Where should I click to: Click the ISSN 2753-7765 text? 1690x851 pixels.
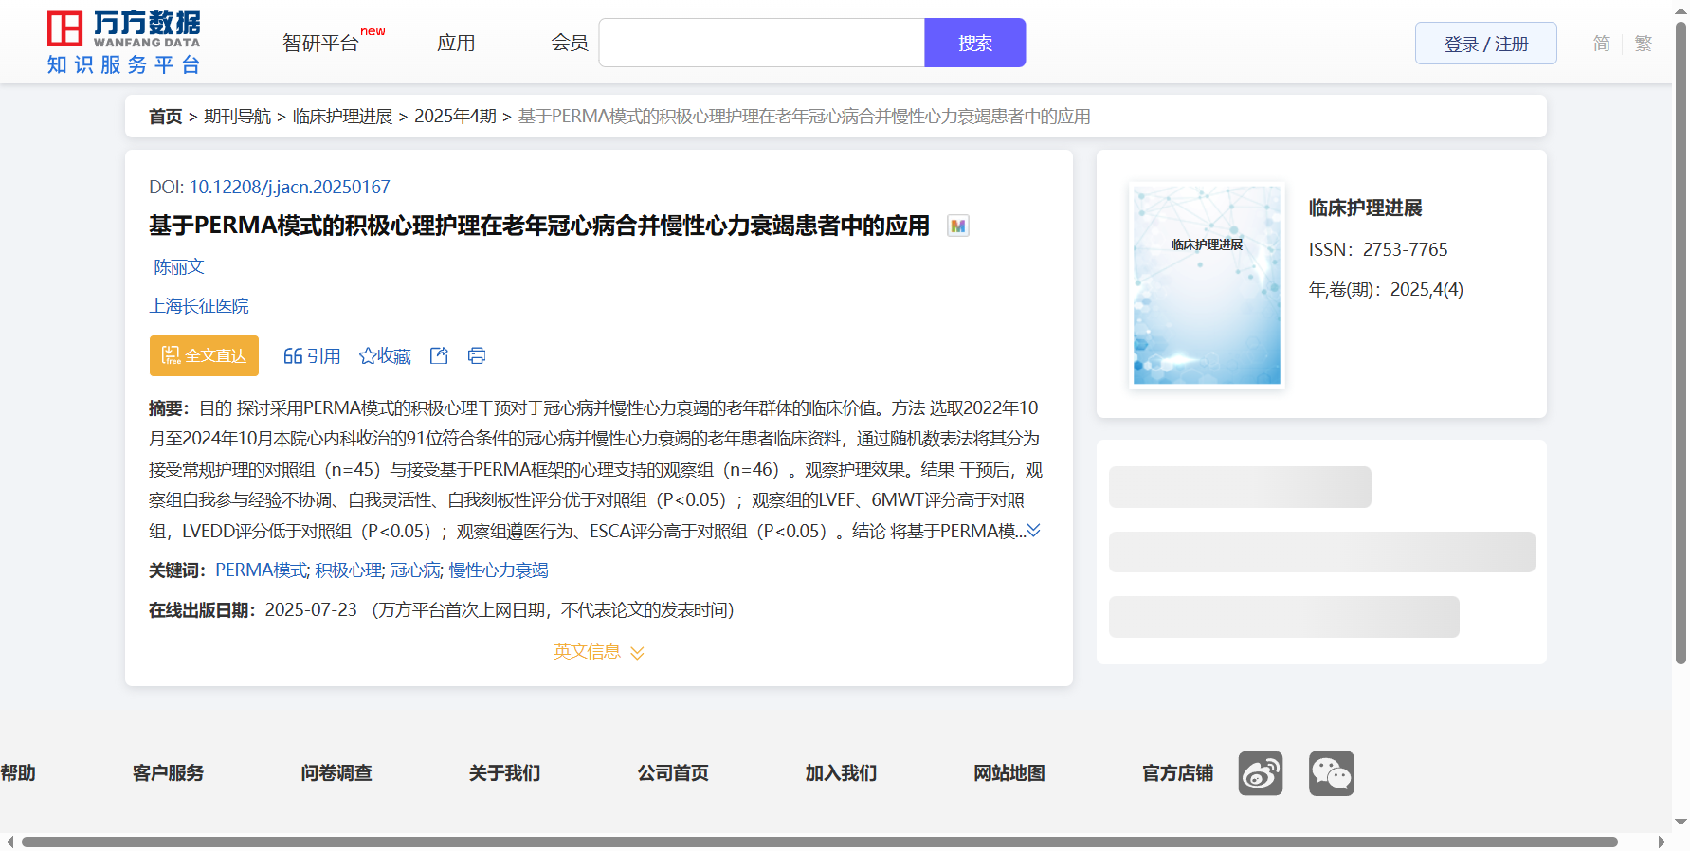click(1378, 249)
